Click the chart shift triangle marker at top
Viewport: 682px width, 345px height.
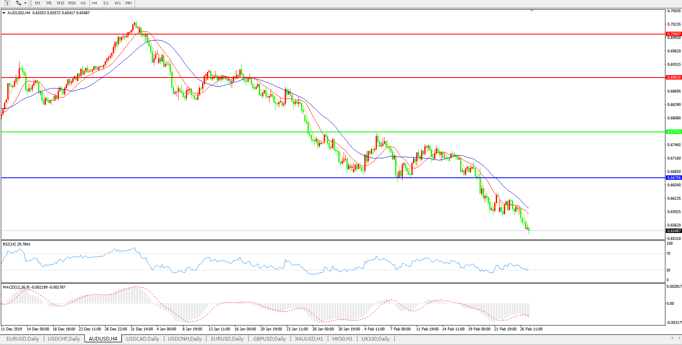pyautogui.click(x=531, y=11)
